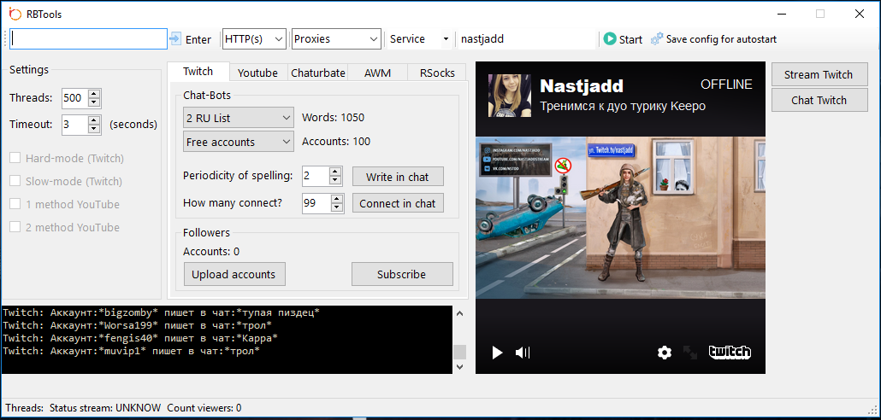This screenshot has height=420, width=881.
Task: Click Nastjadd channel avatar thumbnail
Action: pyautogui.click(x=508, y=95)
